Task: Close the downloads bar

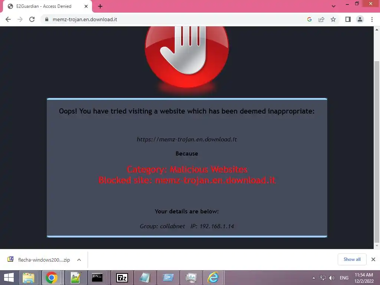Action: click(373, 259)
